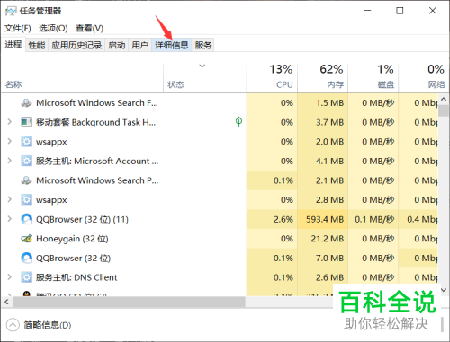The height and width of the screenshot is (342, 450).
Task: Click the vertical scrollbar down arrow
Action: point(444,290)
